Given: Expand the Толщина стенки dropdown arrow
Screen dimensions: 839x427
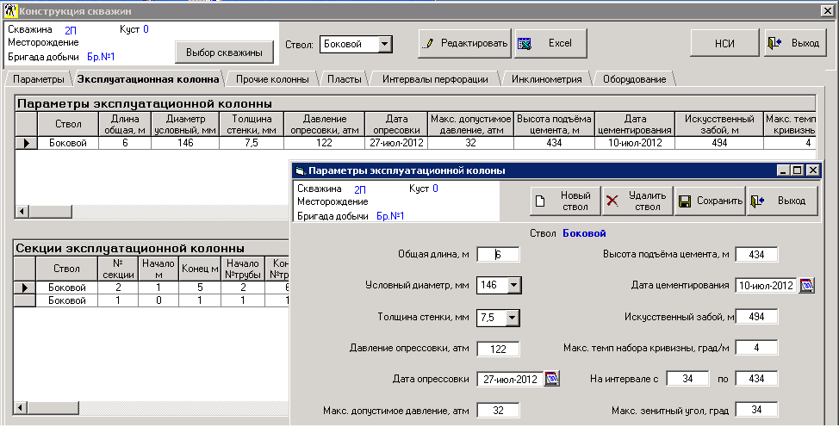Looking at the screenshot, I should (x=512, y=318).
